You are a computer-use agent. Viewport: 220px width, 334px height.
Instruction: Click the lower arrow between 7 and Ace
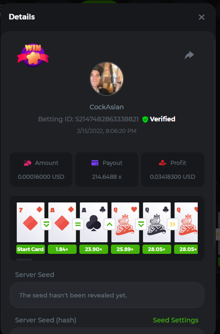(x=46, y=224)
